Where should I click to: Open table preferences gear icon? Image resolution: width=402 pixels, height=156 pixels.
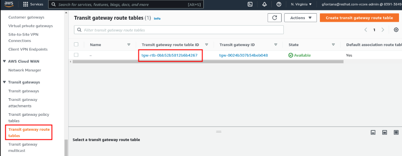pyautogui.click(x=396, y=30)
